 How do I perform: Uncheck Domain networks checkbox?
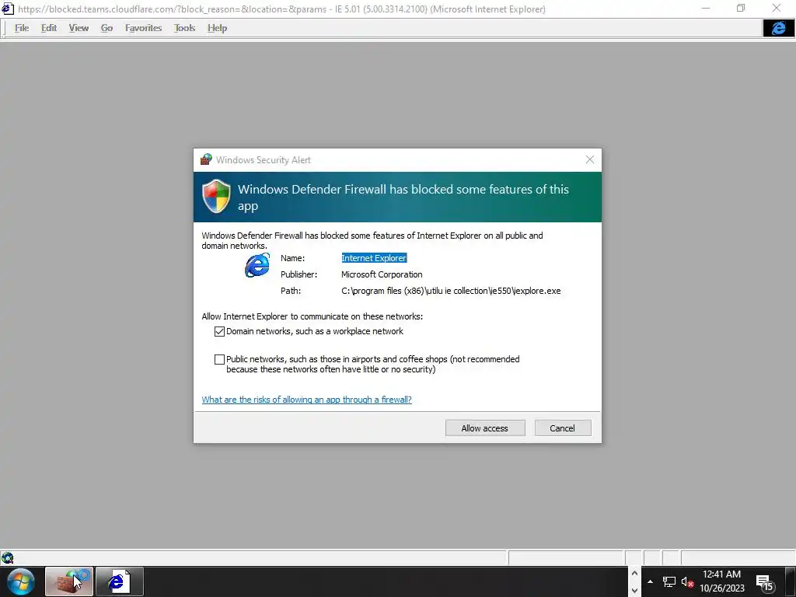click(x=219, y=331)
